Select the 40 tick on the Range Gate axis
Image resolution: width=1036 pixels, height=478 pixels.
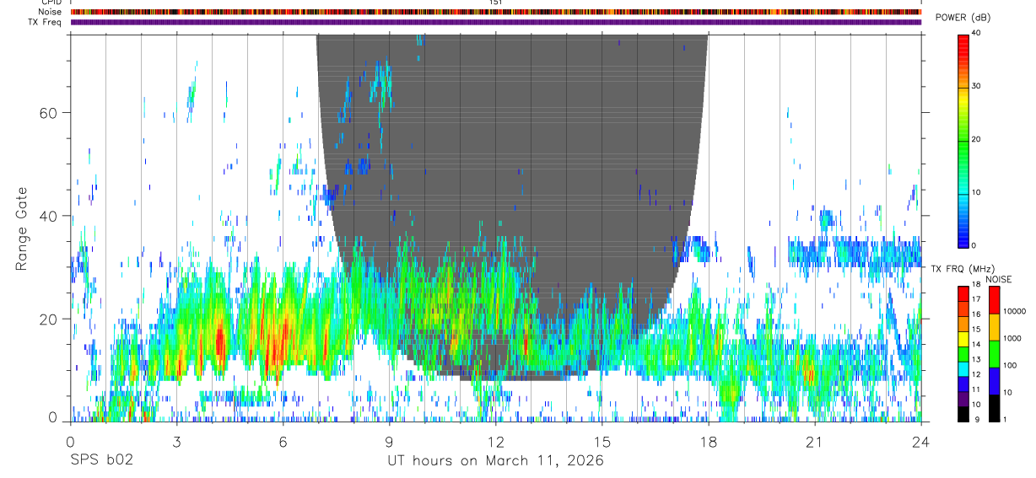[x=48, y=216]
